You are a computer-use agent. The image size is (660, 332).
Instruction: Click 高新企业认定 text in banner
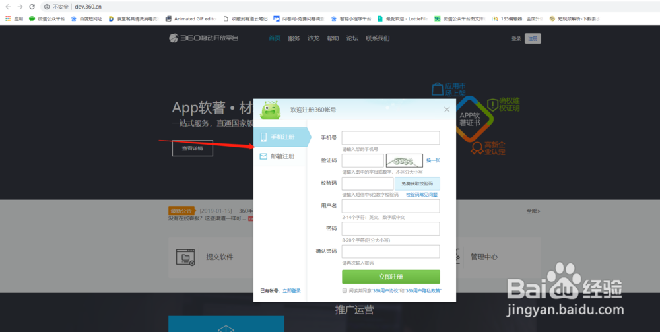point(494,148)
